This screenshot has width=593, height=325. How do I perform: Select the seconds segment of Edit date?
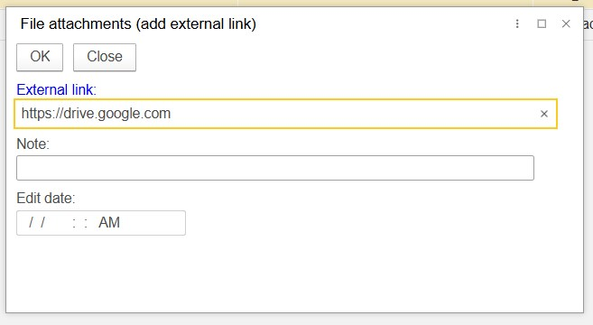[91, 222]
